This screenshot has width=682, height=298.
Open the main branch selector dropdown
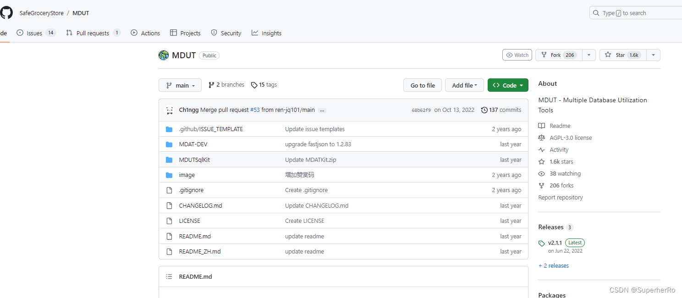pos(180,85)
